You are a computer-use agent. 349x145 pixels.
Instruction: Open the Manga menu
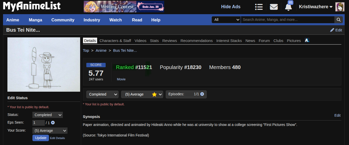(x=35, y=20)
